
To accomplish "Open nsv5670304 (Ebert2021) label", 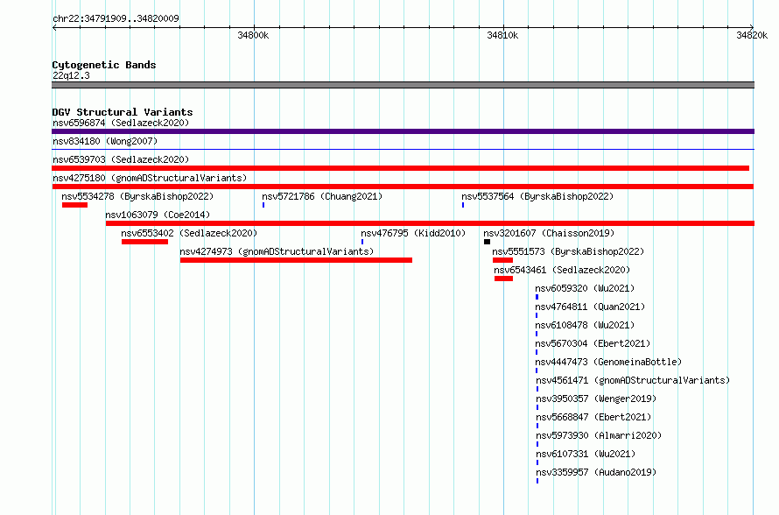I will [x=593, y=343].
